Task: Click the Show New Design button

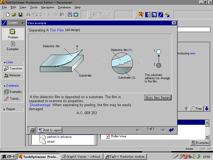Action: [158, 98]
